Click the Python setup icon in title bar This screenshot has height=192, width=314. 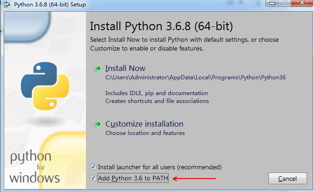click(7, 4)
